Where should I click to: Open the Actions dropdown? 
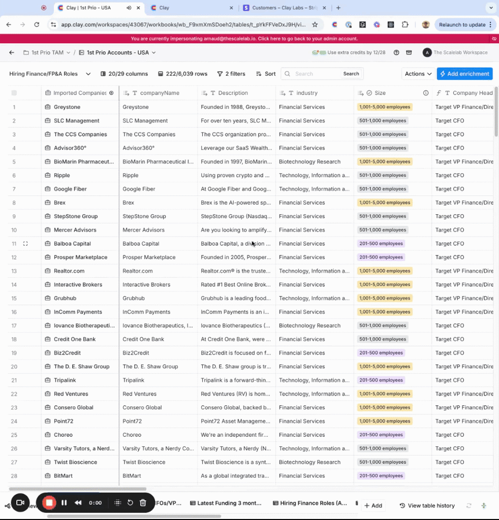point(418,74)
